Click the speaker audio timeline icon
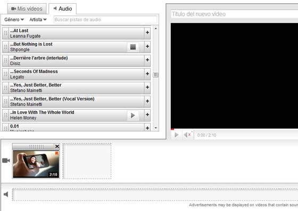Screen dimensions: 298x211 6,194
